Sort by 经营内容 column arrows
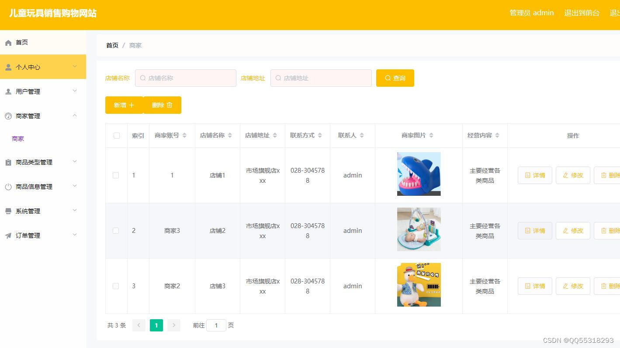The height and width of the screenshot is (348, 620). coord(497,136)
